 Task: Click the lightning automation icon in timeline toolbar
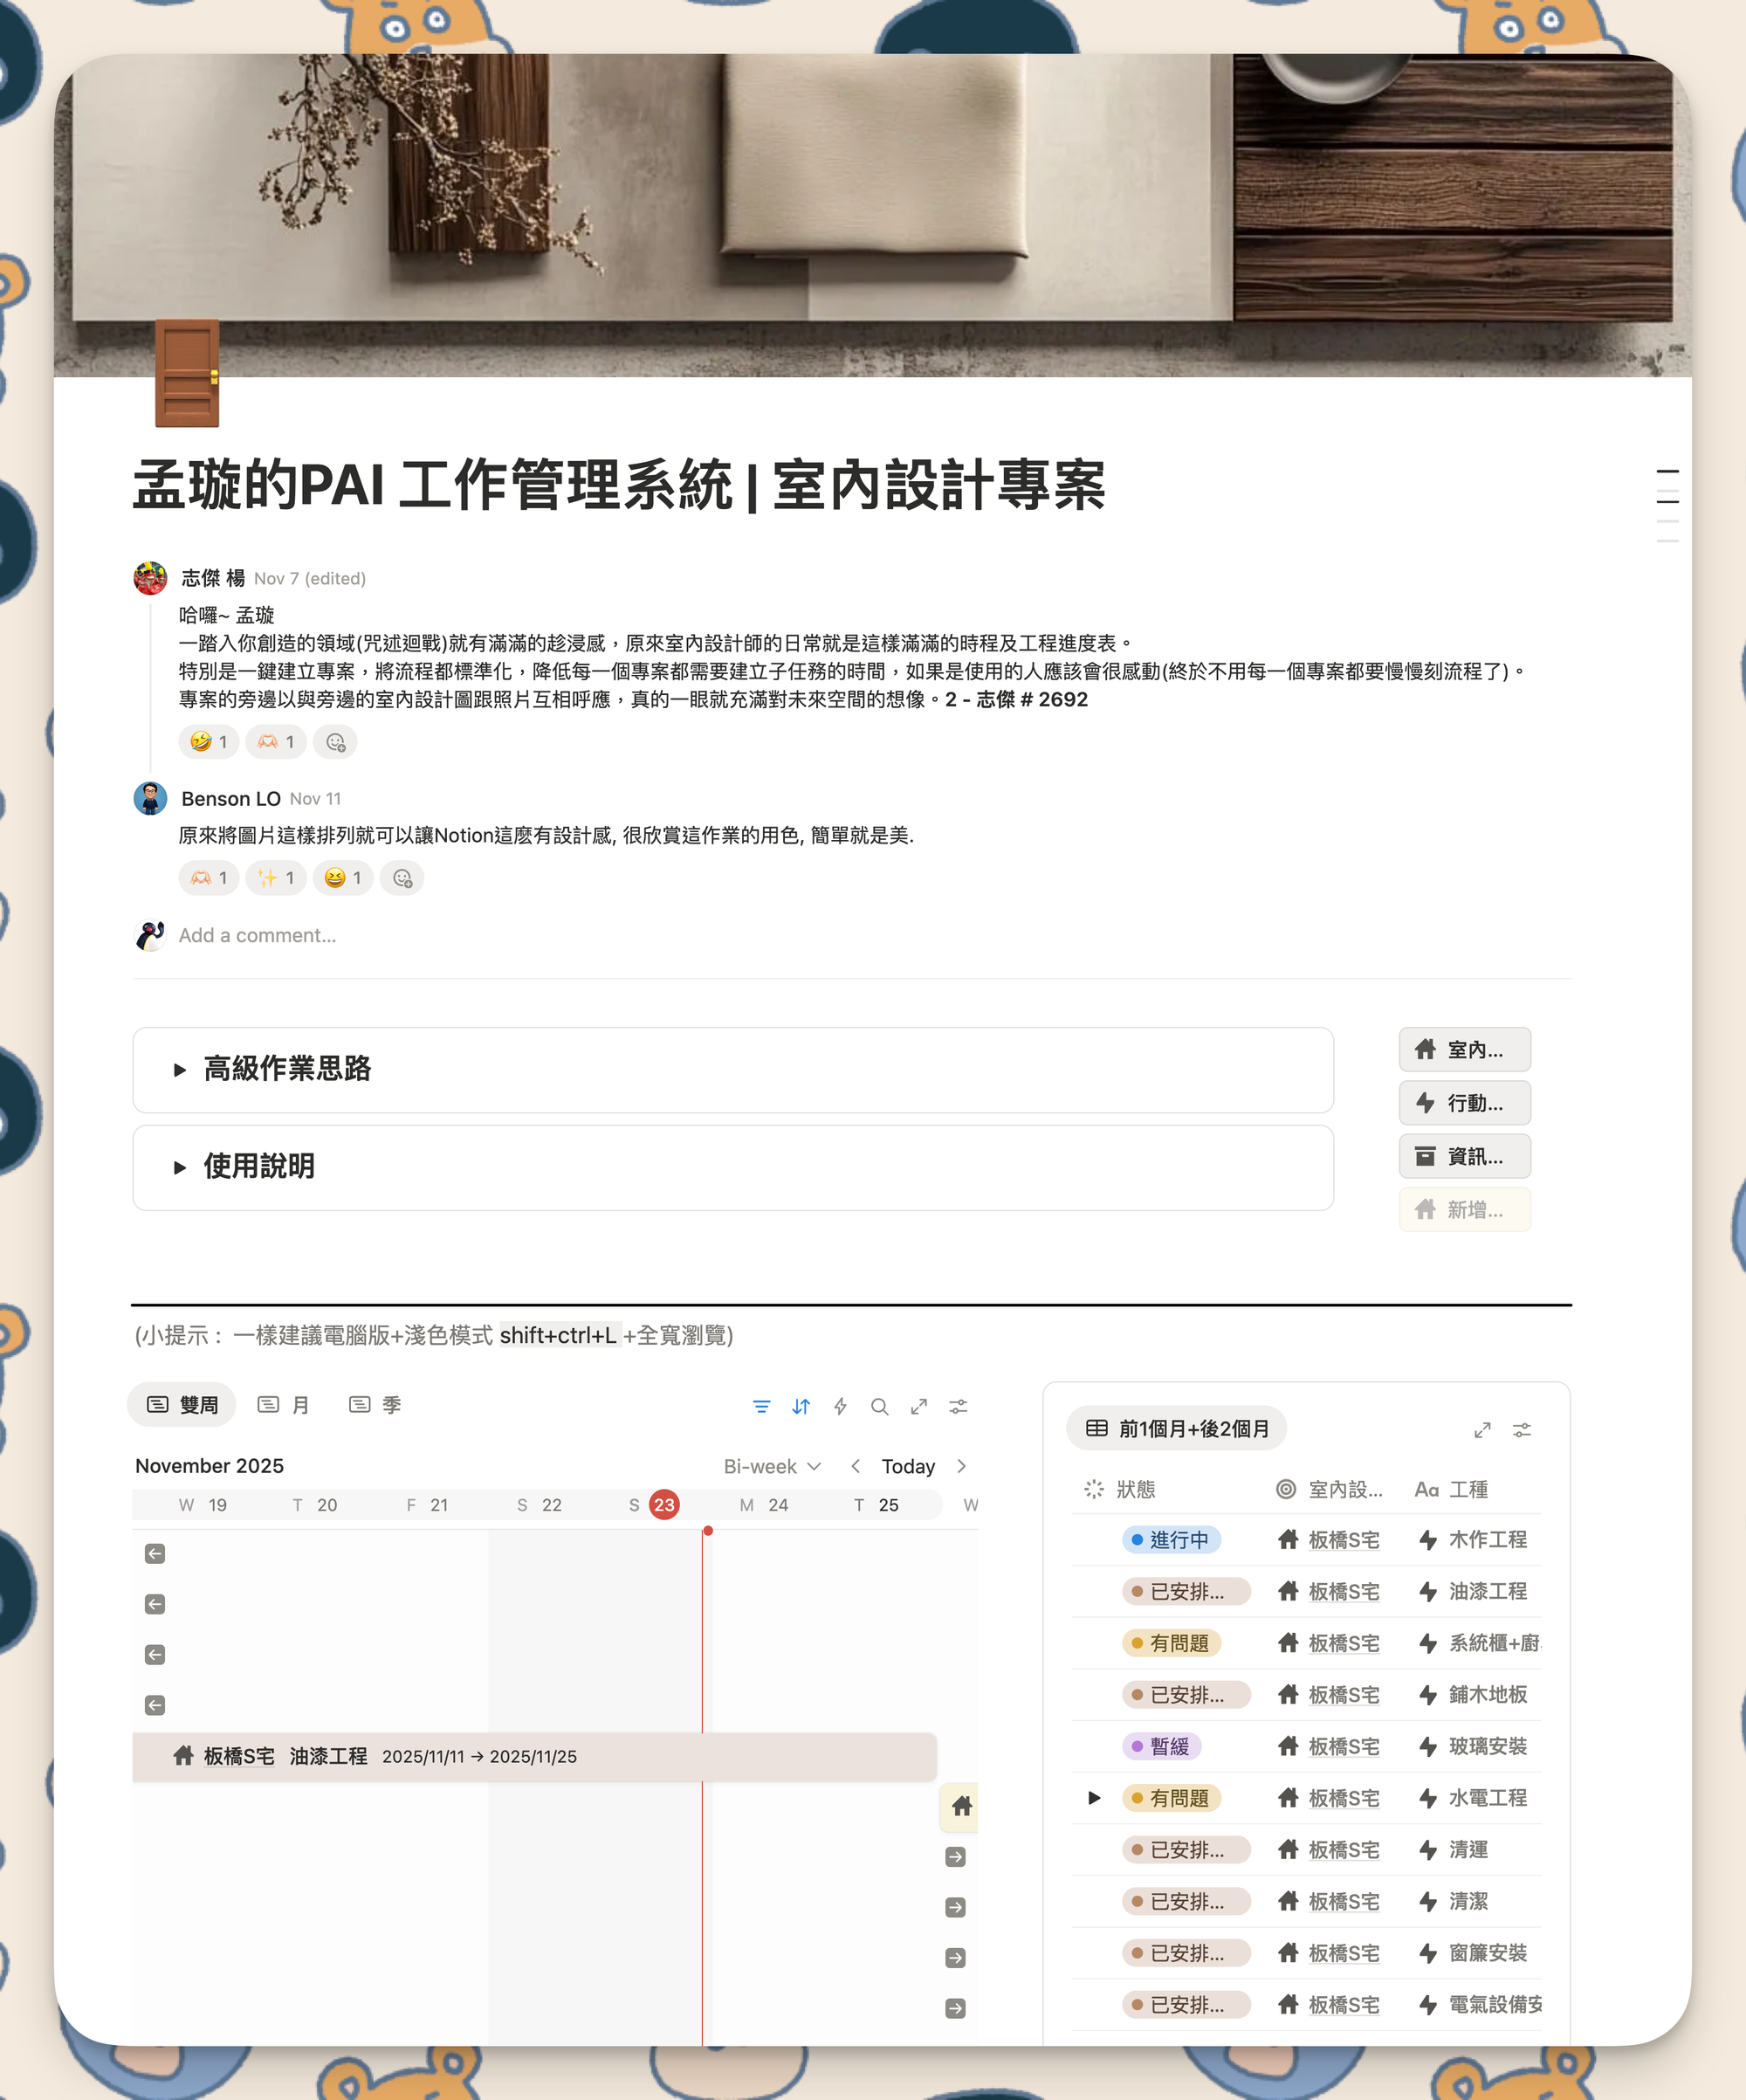(x=840, y=1407)
